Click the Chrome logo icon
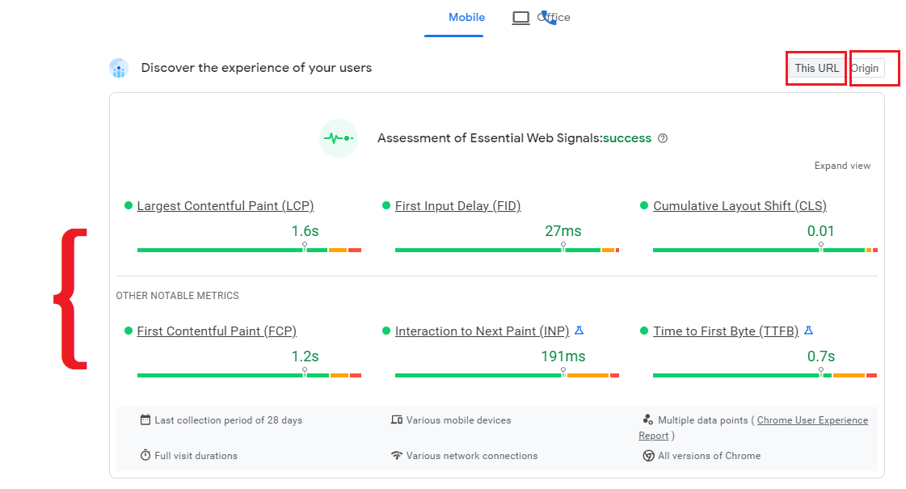 (648, 456)
